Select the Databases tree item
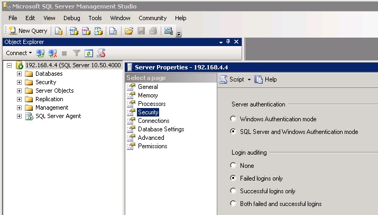378x215 pixels. tap(49, 74)
